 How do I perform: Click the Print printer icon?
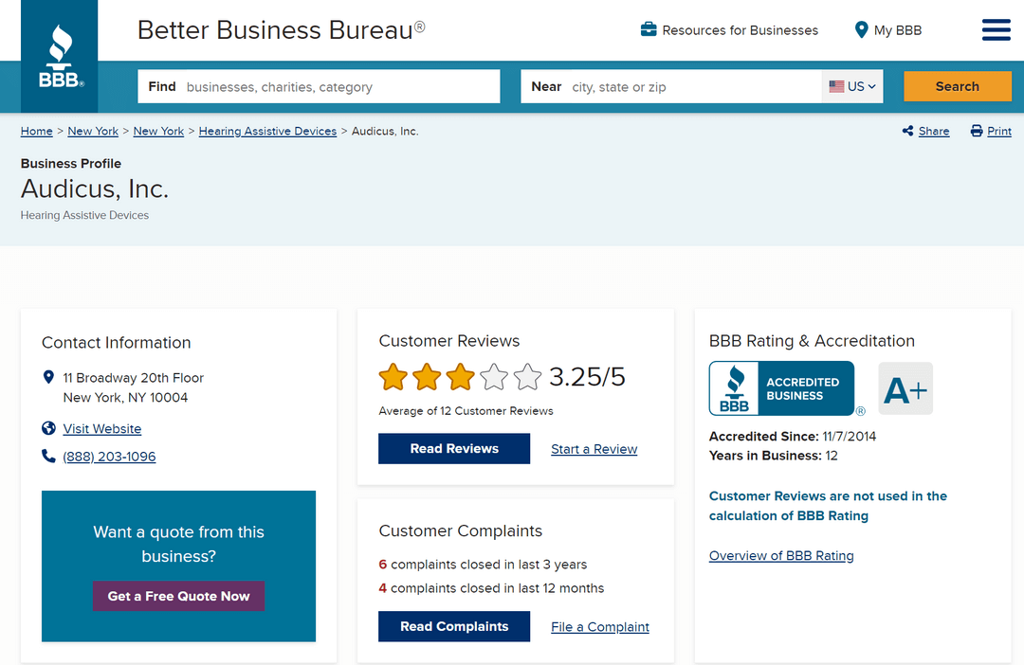tap(977, 132)
